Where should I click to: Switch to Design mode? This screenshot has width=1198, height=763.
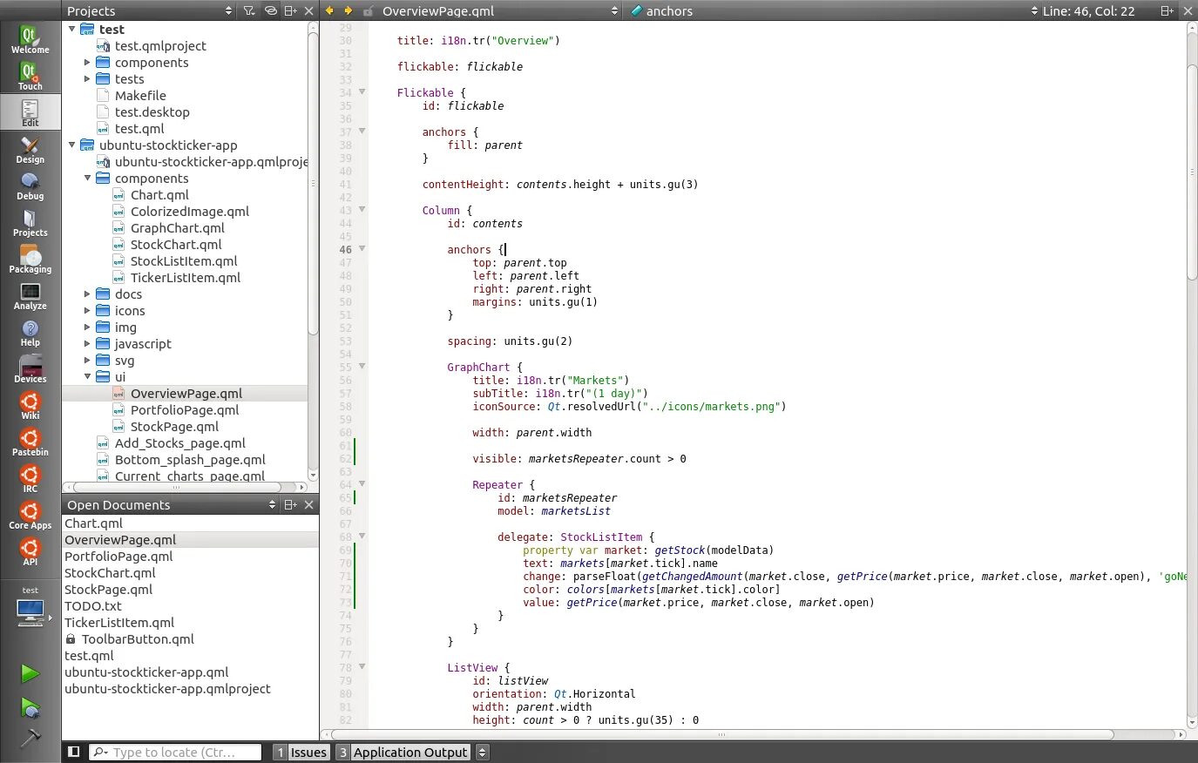[30, 151]
